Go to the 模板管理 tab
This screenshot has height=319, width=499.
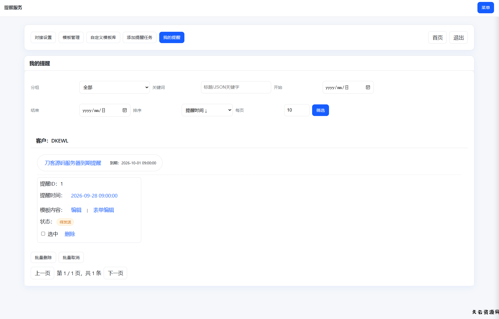tap(71, 38)
